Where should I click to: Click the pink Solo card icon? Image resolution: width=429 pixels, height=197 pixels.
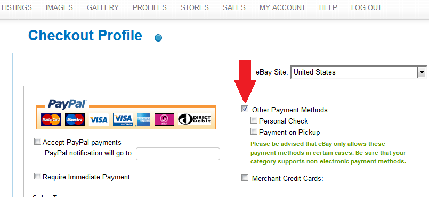pyautogui.click(x=164, y=120)
